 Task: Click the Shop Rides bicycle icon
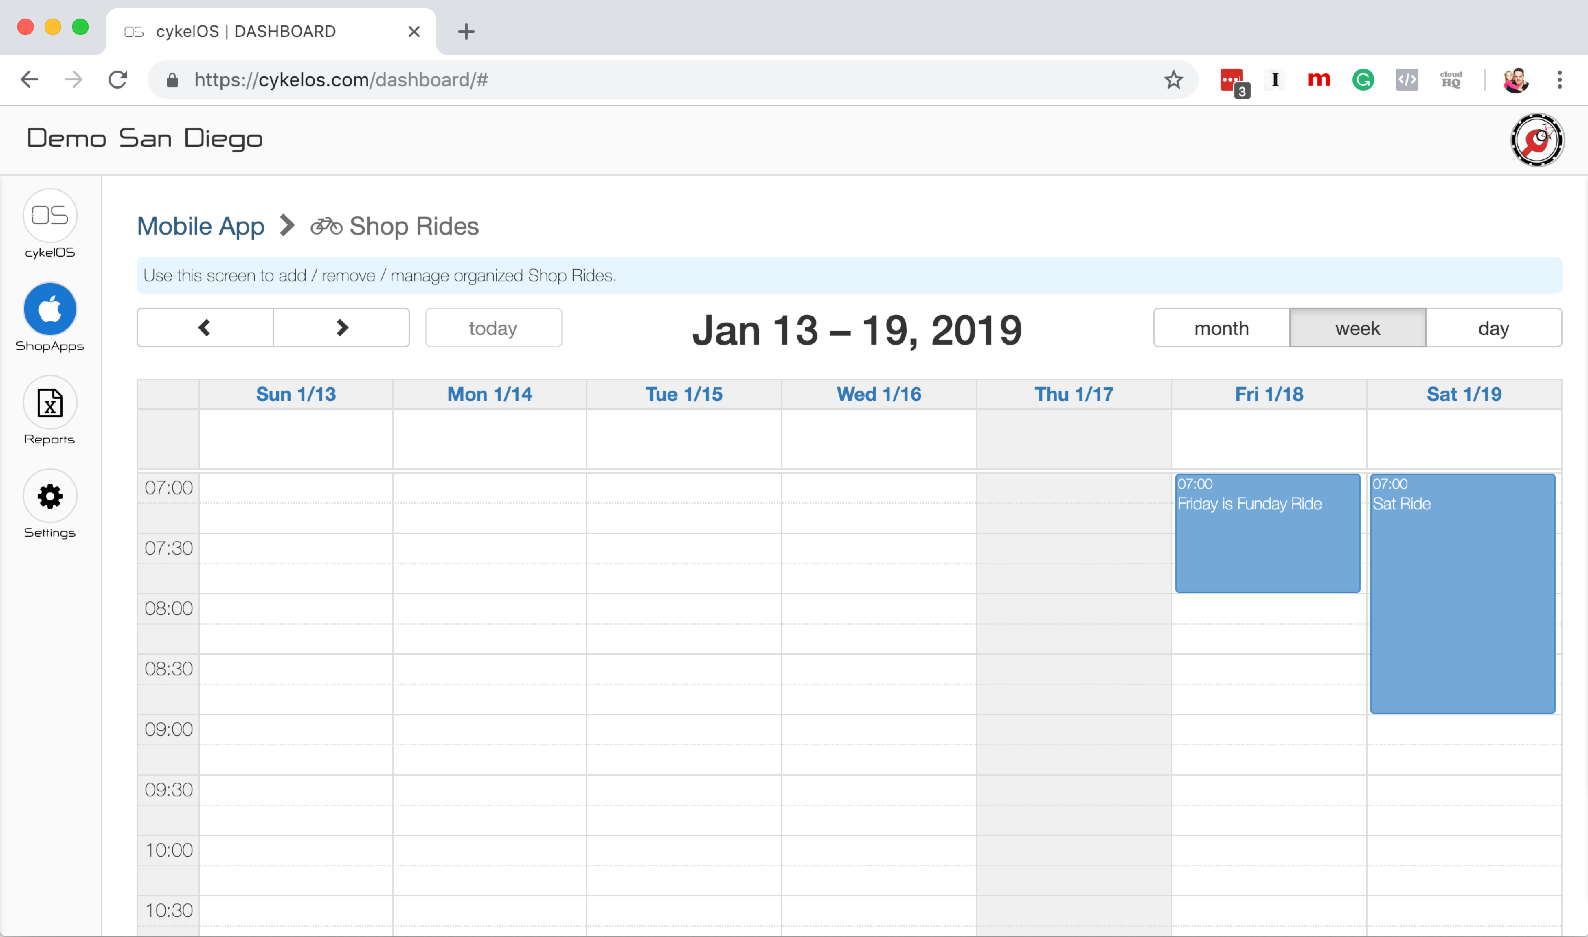pos(327,226)
